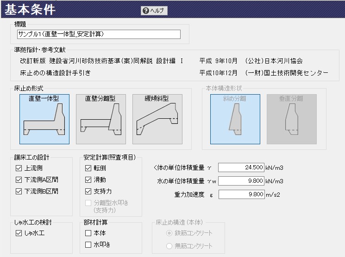Select the 直壁分離型 structure type icon
This screenshot has width=345, height=257.
pyautogui.click(x=100, y=119)
